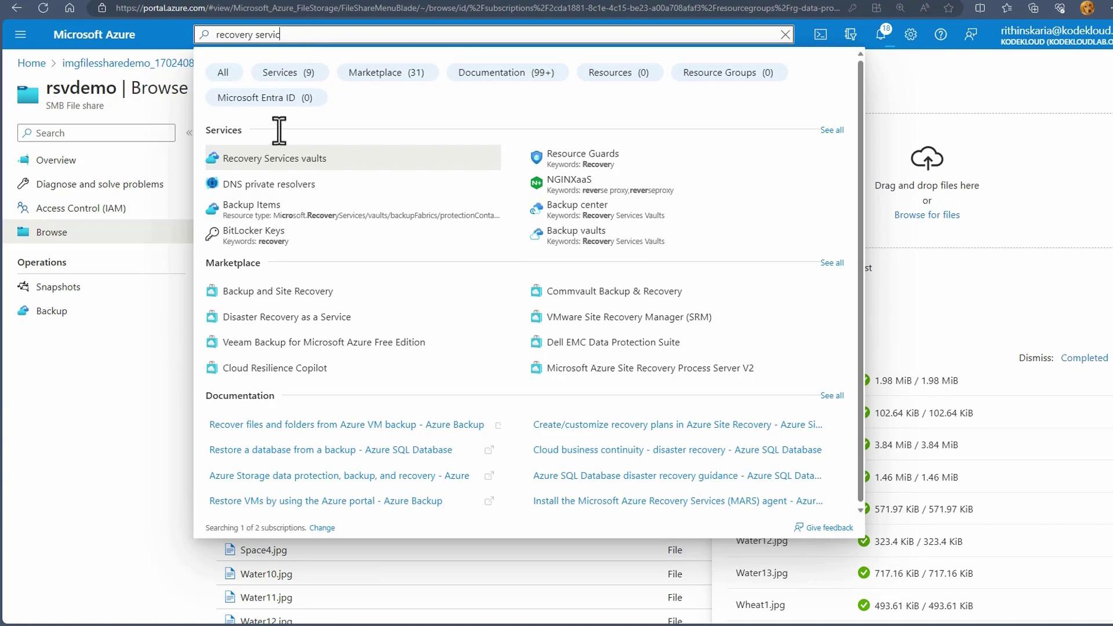
Task: Open the portal hamburger menu
Action: [x=20, y=34]
